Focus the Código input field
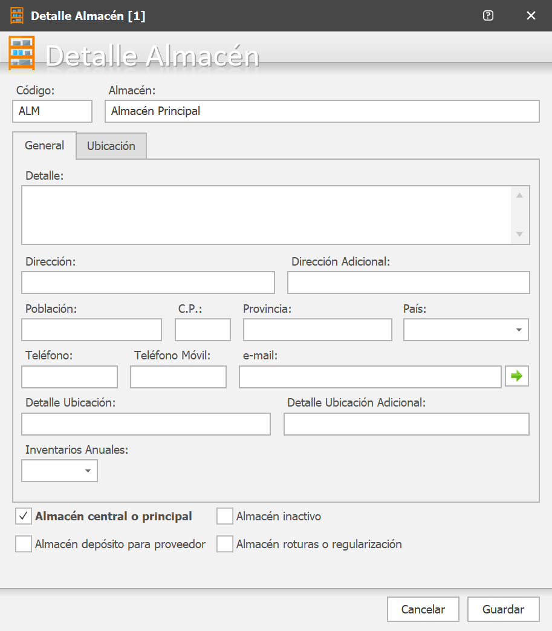 [52, 111]
